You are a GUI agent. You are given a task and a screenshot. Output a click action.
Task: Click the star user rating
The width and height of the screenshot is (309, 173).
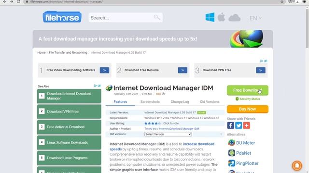(x=153, y=124)
